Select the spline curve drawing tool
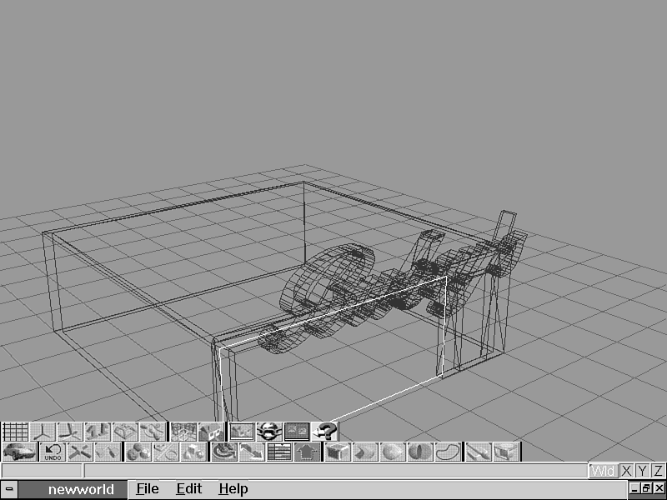This screenshot has width=667, height=500. point(449,452)
